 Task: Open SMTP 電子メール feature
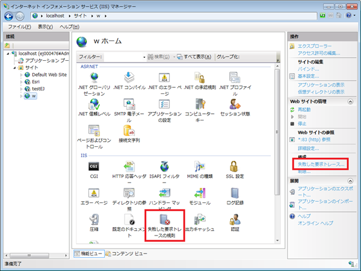(x=129, y=110)
